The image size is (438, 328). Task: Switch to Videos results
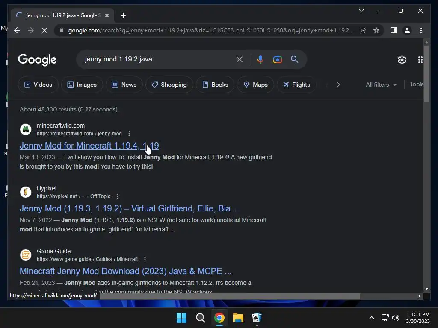coord(38,85)
